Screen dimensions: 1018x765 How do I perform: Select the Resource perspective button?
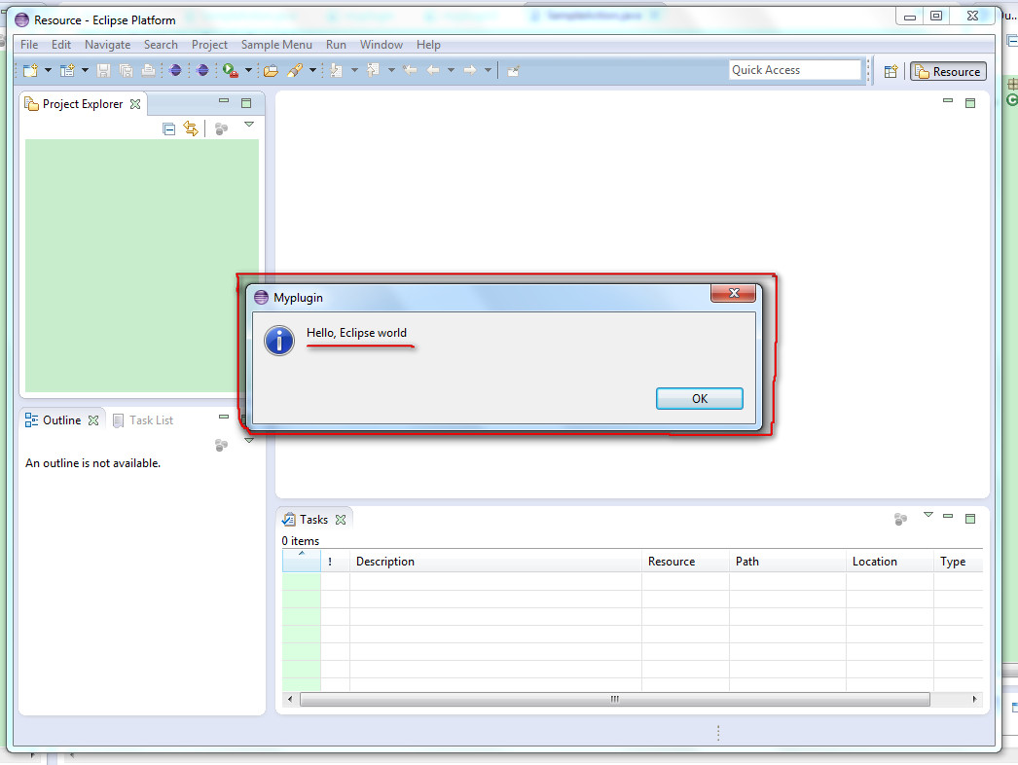(x=949, y=71)
